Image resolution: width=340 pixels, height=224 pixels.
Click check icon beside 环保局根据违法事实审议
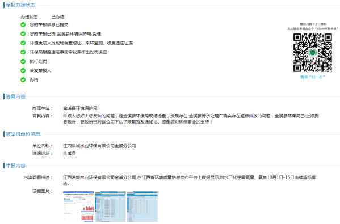point(23,52)
